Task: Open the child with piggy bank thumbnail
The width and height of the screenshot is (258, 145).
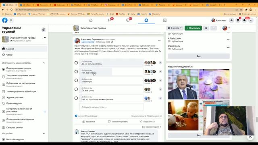Action: pos(183,115)
